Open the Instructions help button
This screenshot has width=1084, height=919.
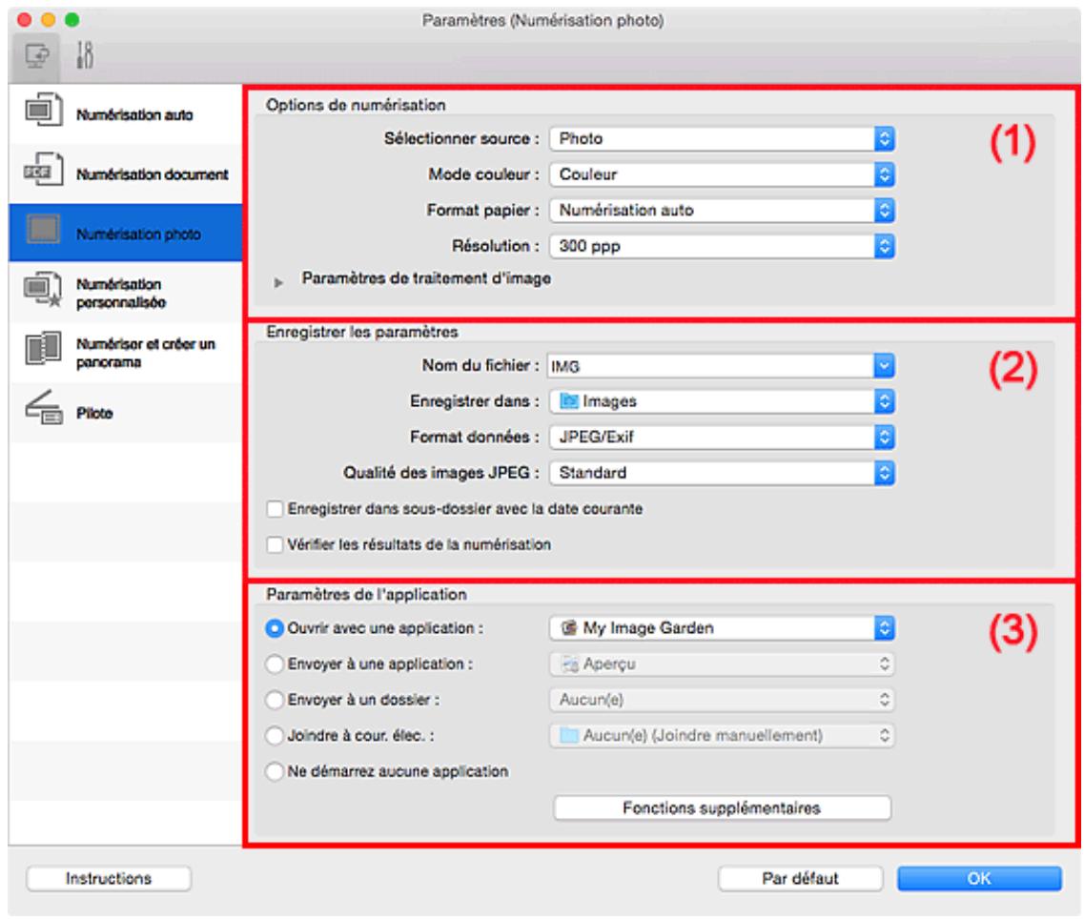[x=108, y=878]
